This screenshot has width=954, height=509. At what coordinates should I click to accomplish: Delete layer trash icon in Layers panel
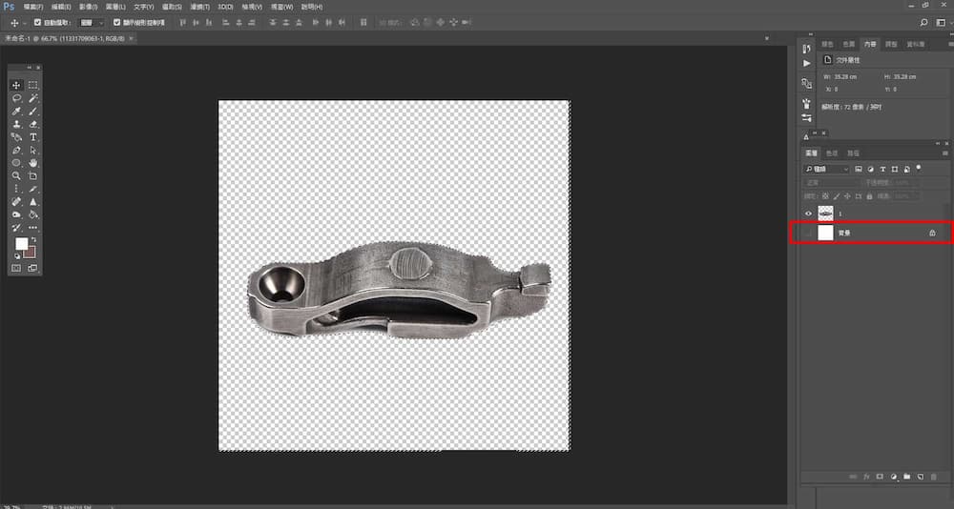(x=934, y=478)
